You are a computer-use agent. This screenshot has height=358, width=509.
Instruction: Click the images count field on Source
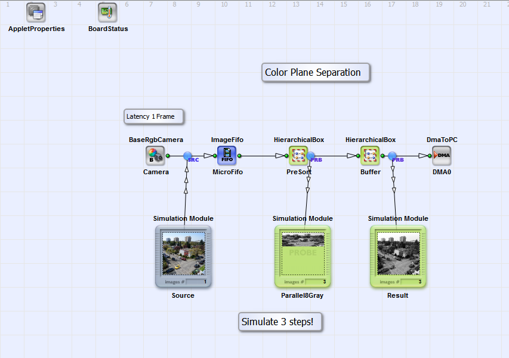196,282
